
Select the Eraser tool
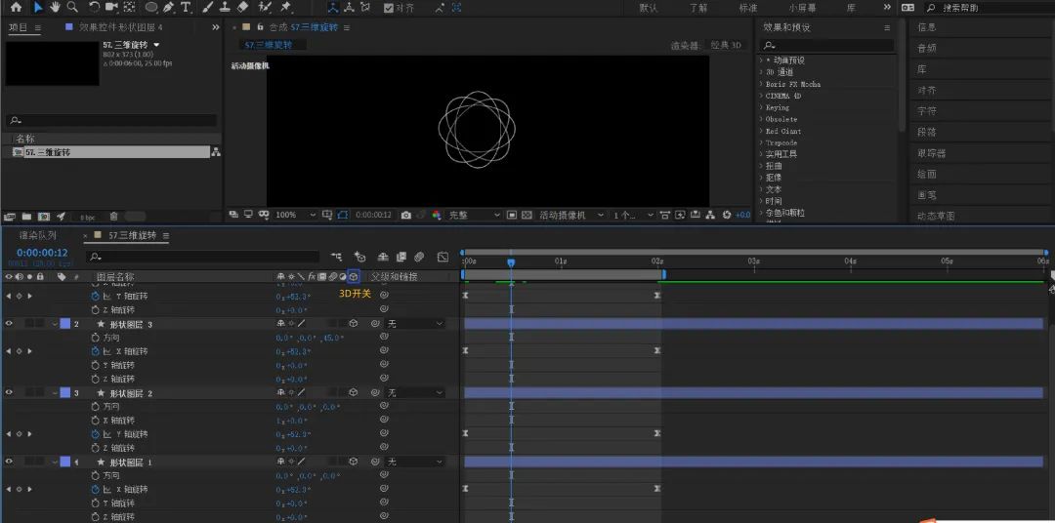coord(243,8)
